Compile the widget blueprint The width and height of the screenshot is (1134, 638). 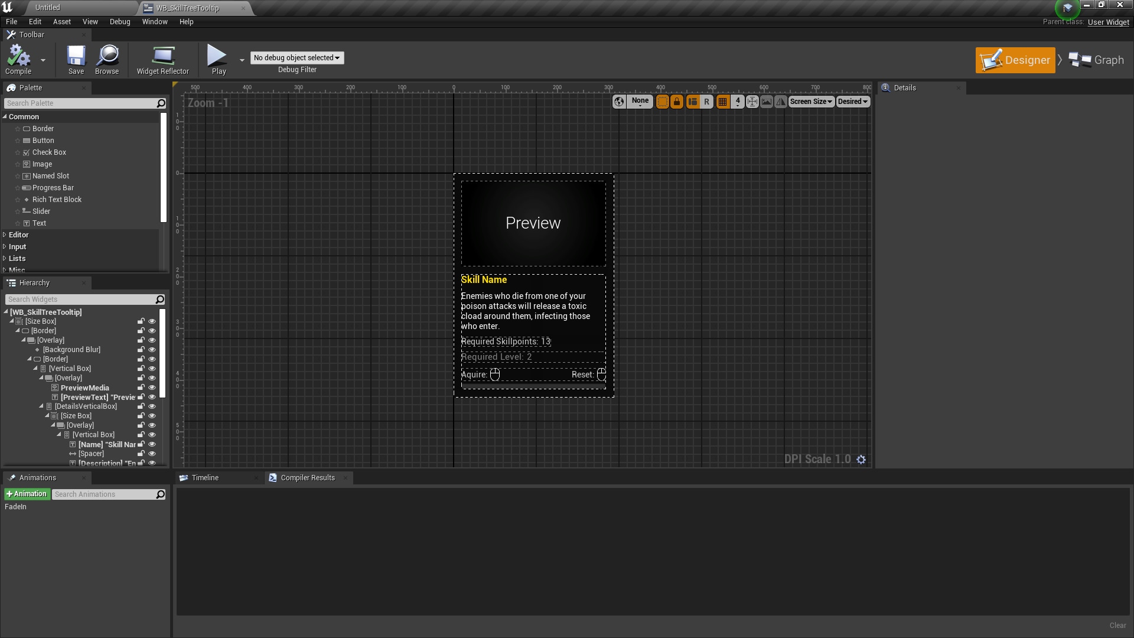[x=18, y=59]
